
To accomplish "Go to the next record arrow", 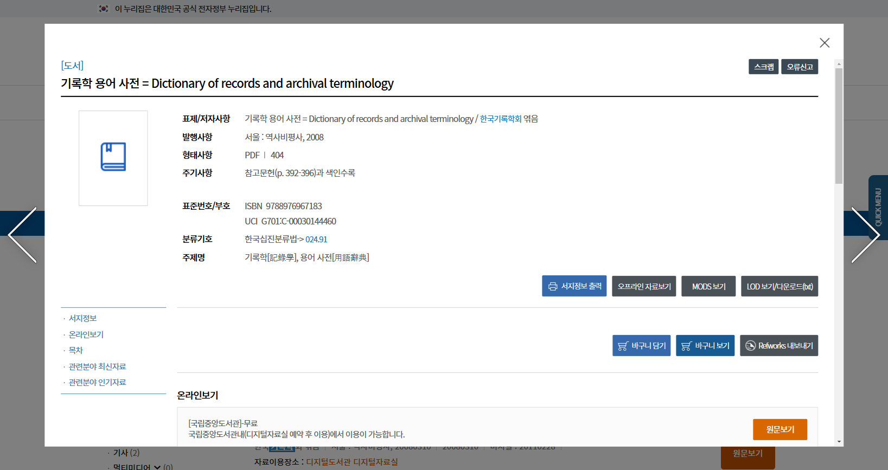I will tap(865, 235).
